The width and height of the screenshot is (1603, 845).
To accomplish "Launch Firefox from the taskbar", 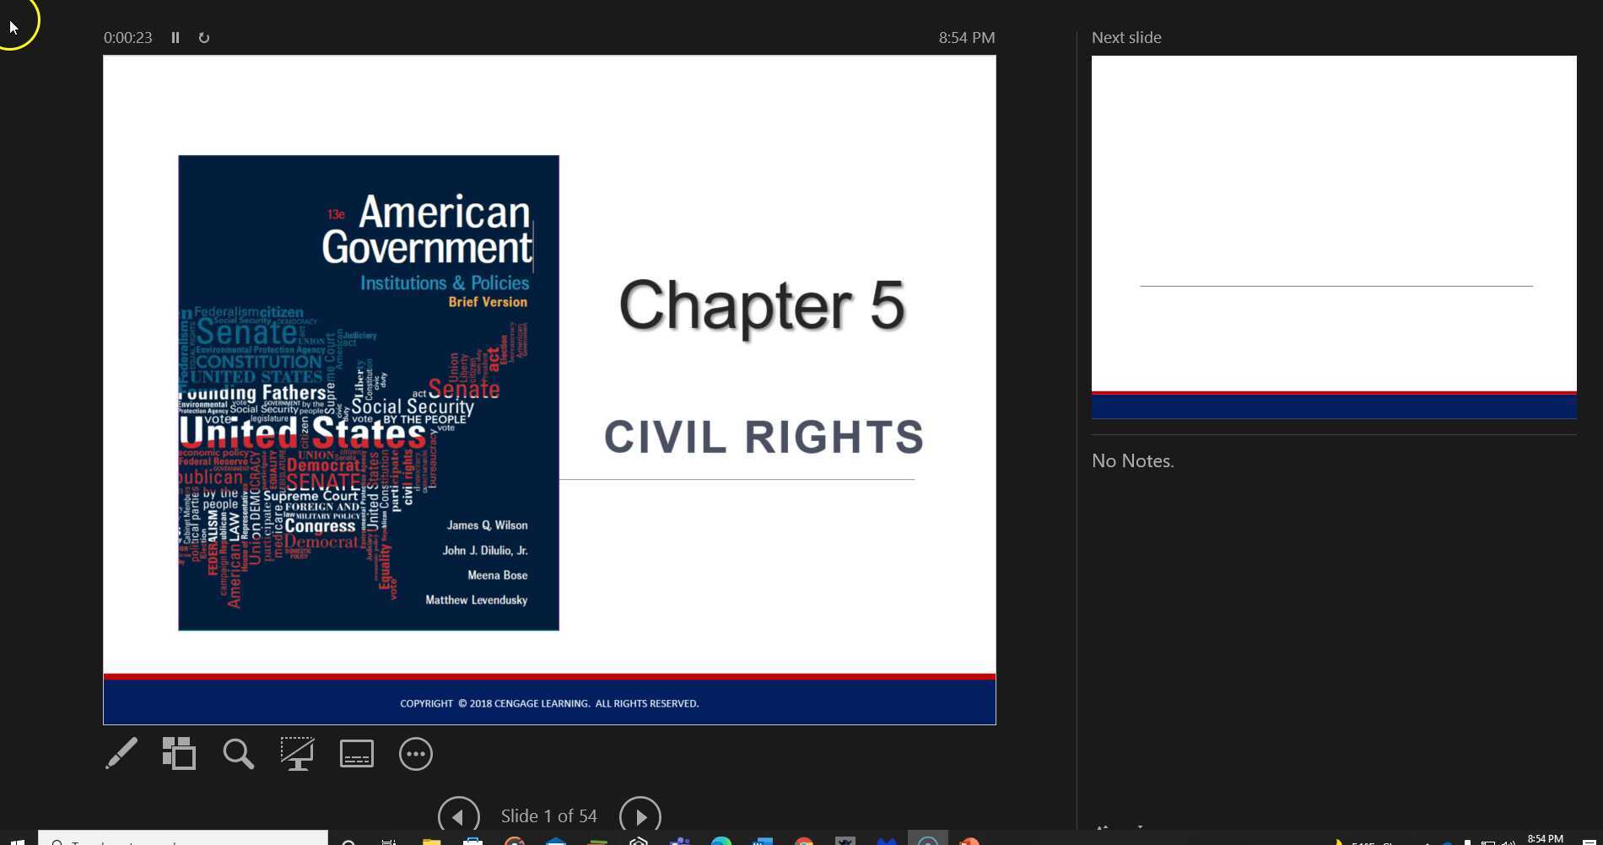I will pos(970,841).
